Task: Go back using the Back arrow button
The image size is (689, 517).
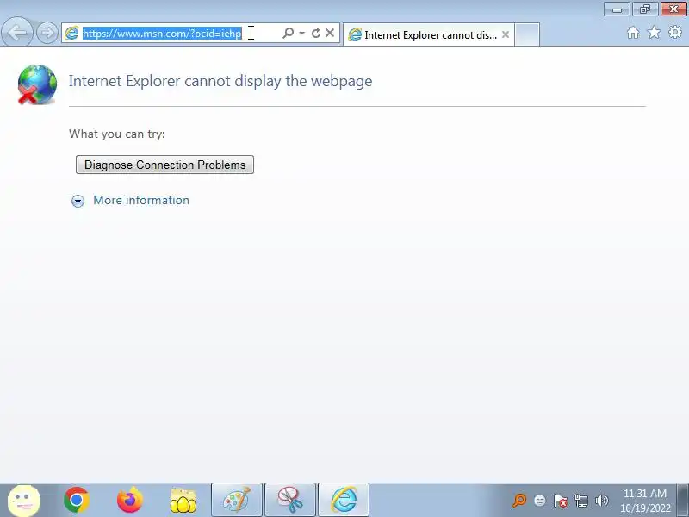Action: pos(17,32)
